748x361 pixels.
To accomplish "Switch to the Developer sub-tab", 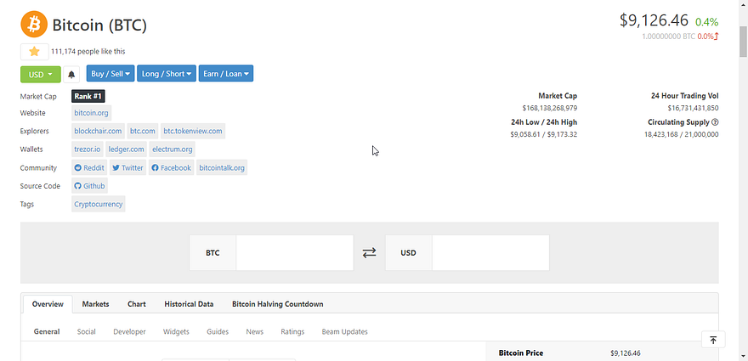I will coord(129,331).
